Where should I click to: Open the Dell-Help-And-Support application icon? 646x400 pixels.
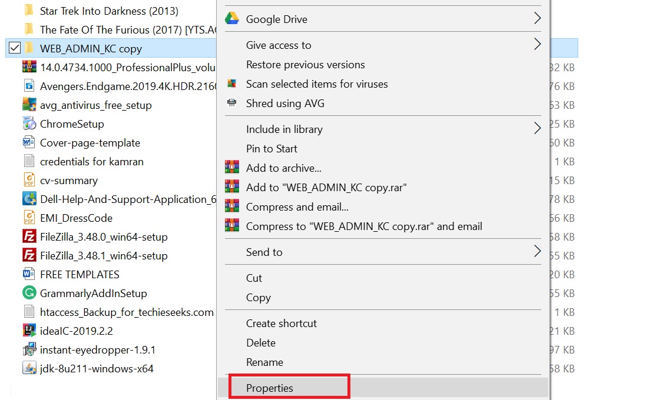point(29,199)
